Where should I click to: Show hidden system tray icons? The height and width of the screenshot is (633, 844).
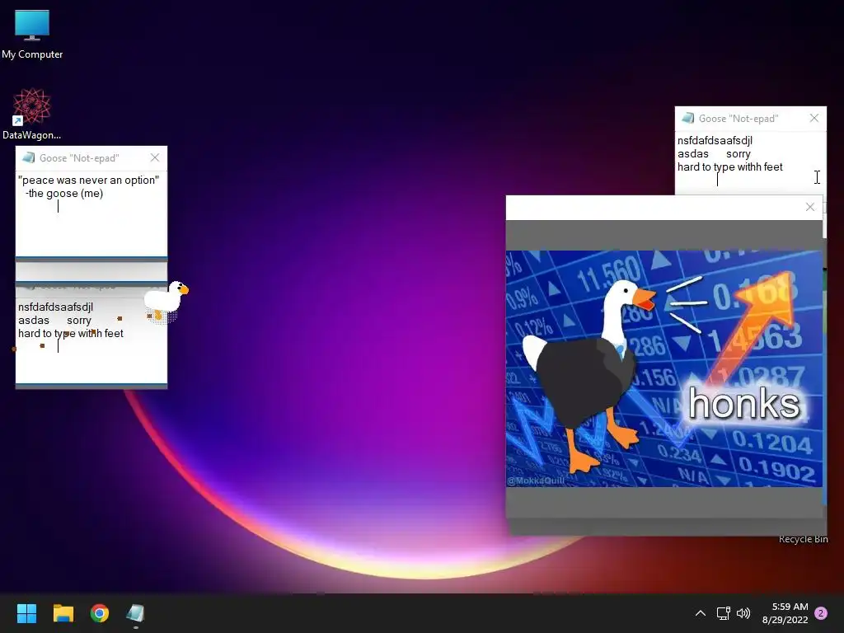701,613
